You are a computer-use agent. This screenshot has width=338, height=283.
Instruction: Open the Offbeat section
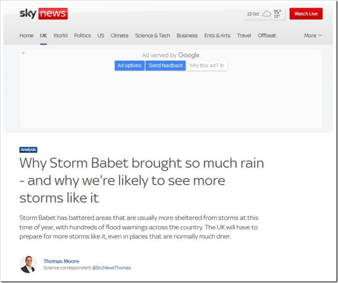click(x=267, y=35)
